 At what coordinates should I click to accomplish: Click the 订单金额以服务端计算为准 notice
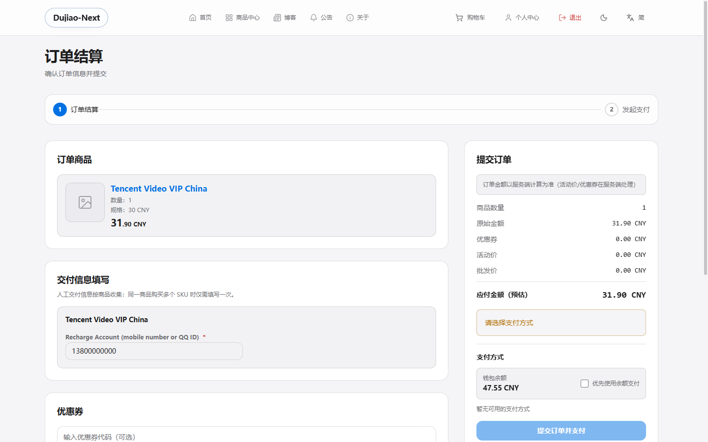561,185
